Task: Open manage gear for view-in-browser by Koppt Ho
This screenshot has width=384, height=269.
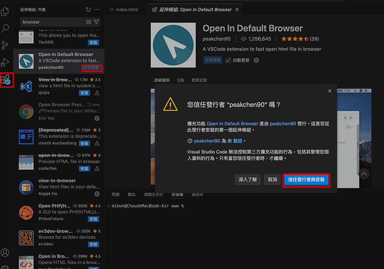Action: coord(97,194)
